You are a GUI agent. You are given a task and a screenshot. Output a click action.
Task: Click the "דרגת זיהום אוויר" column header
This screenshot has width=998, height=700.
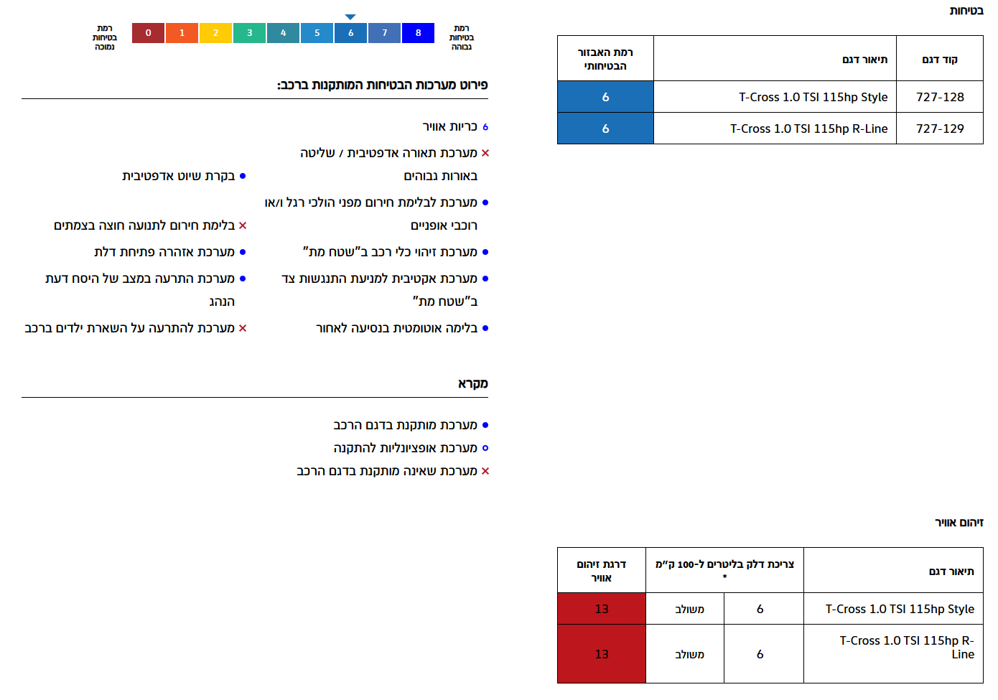pos(602,571)
